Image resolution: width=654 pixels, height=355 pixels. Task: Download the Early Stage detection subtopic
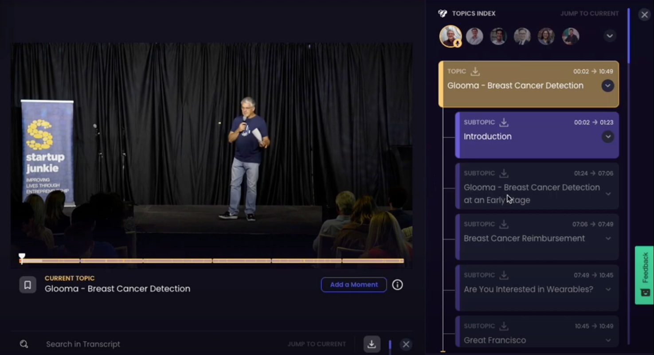(x=504, y=173)
